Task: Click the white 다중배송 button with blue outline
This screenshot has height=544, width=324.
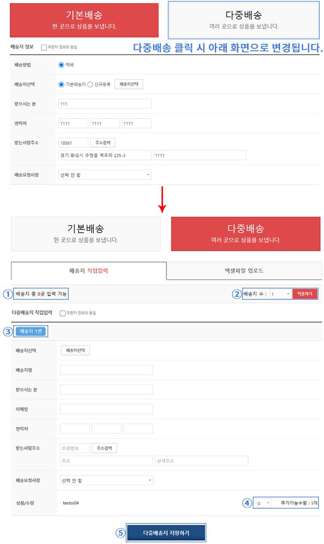Action: point(243,20)
